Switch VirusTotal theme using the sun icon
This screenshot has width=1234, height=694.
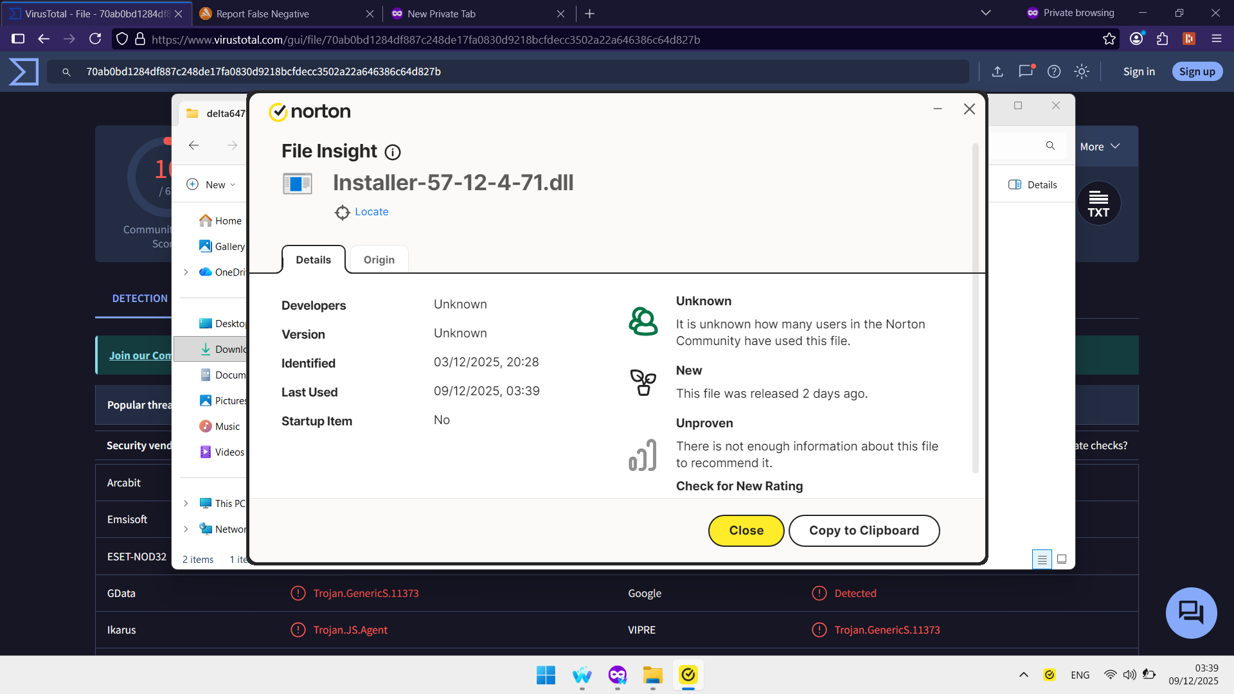[x=1082, y=71]
